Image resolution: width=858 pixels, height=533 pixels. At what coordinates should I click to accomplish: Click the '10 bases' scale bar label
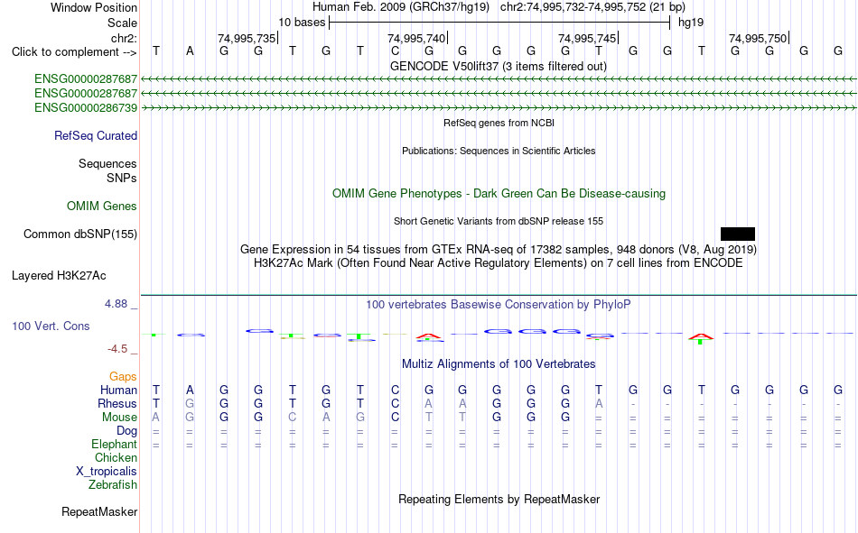coord(302,23)
